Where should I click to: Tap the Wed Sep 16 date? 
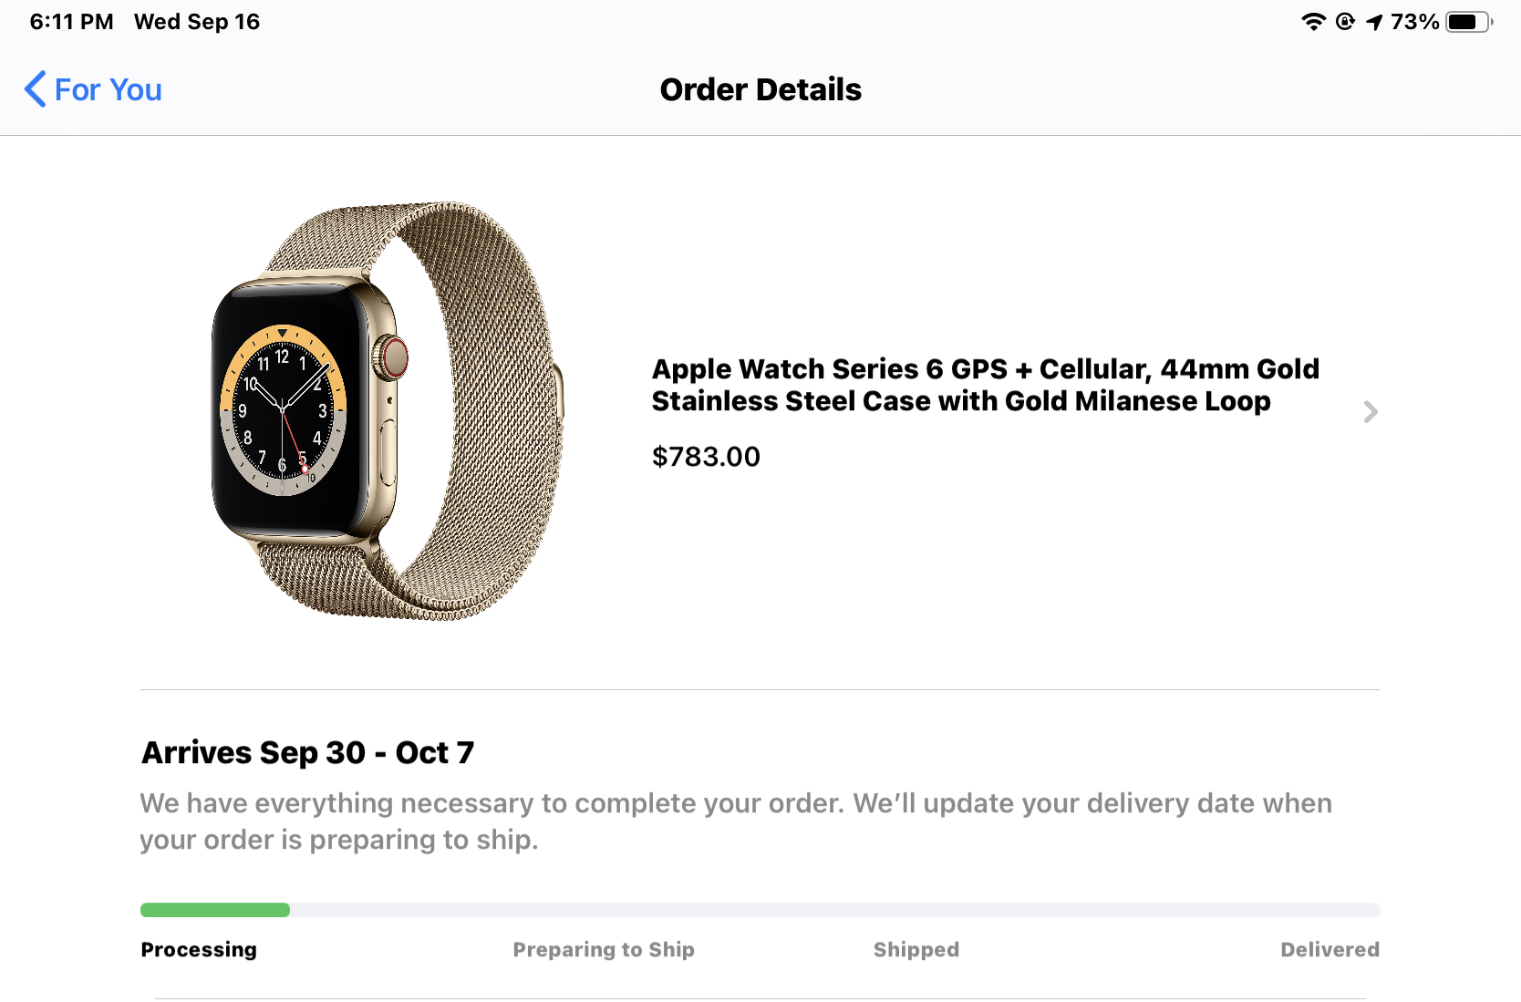point(197,22)
